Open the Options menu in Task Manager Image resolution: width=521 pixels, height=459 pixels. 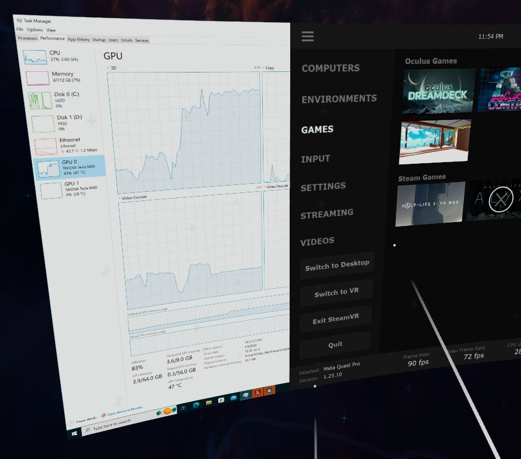click(x=34, y=30)
